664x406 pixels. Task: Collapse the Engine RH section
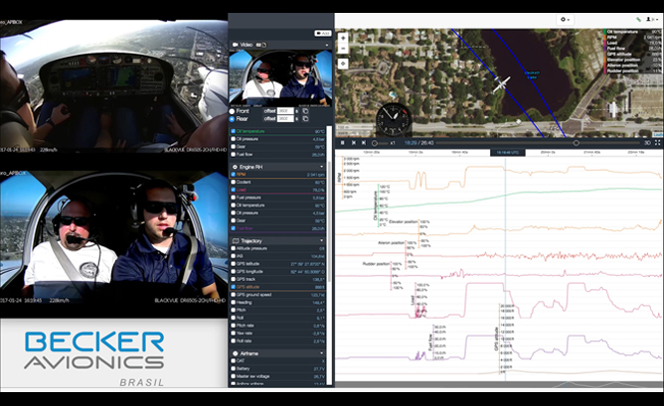point(323,165)
